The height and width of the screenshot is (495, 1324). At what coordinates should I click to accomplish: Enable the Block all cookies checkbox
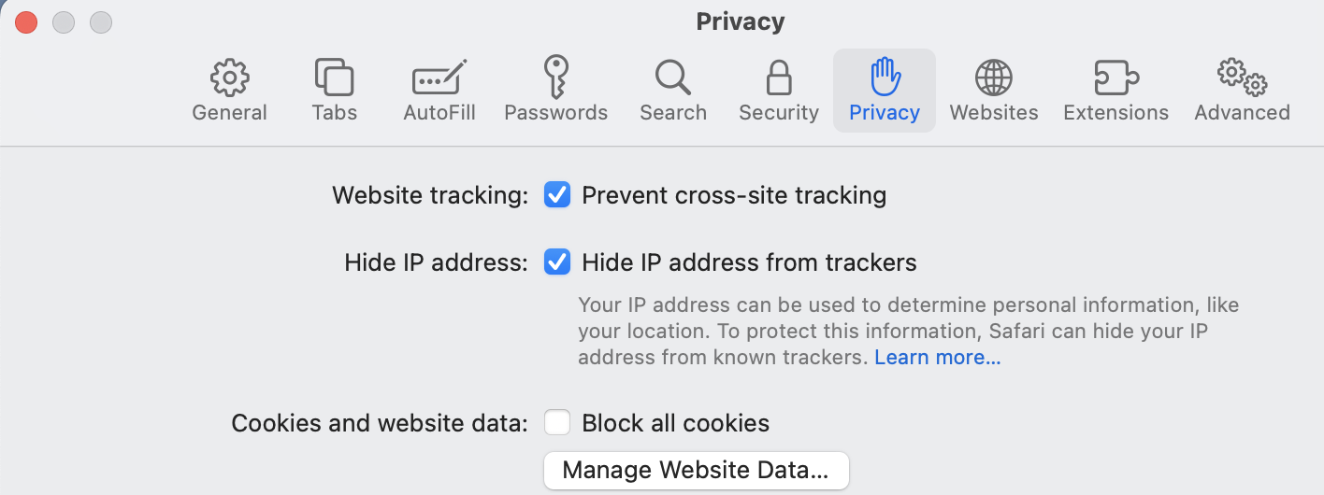click(x=557, y=423)
